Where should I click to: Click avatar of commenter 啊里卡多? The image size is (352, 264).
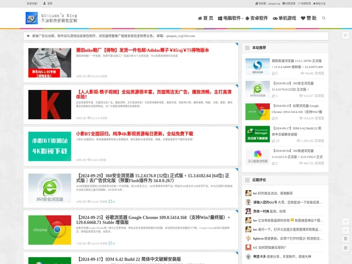point(248,256)
